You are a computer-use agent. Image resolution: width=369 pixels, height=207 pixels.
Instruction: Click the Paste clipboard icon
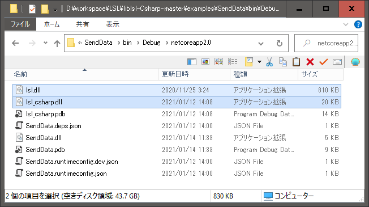297,62
